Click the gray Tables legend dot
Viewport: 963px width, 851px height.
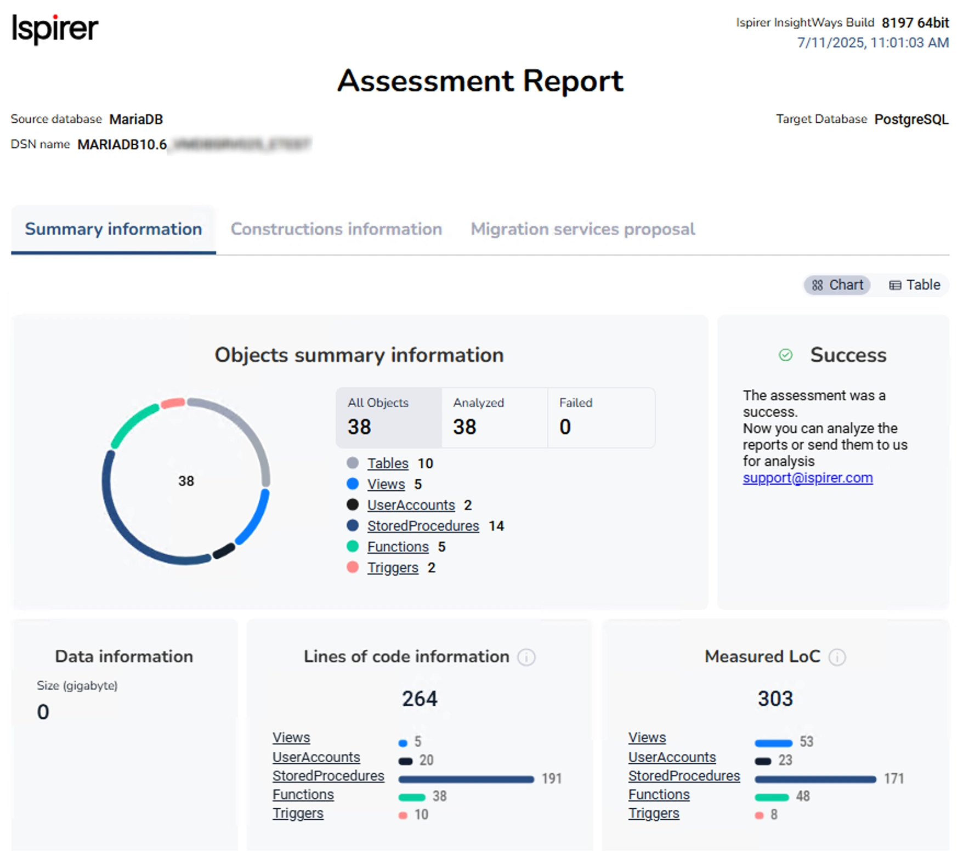pyautogui.click(x=353, y=463)
